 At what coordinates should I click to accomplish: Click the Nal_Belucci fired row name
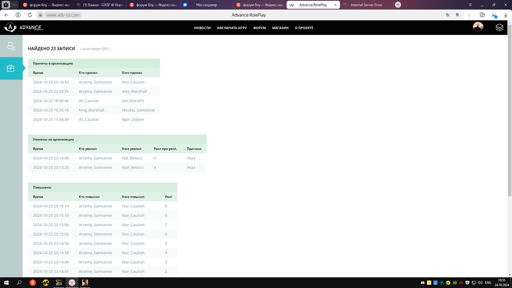[132, 158]
